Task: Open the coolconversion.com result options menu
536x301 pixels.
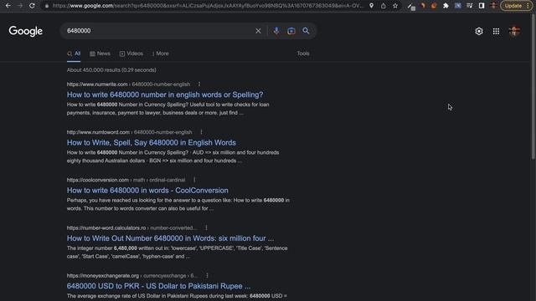Action: pos(194,180)
